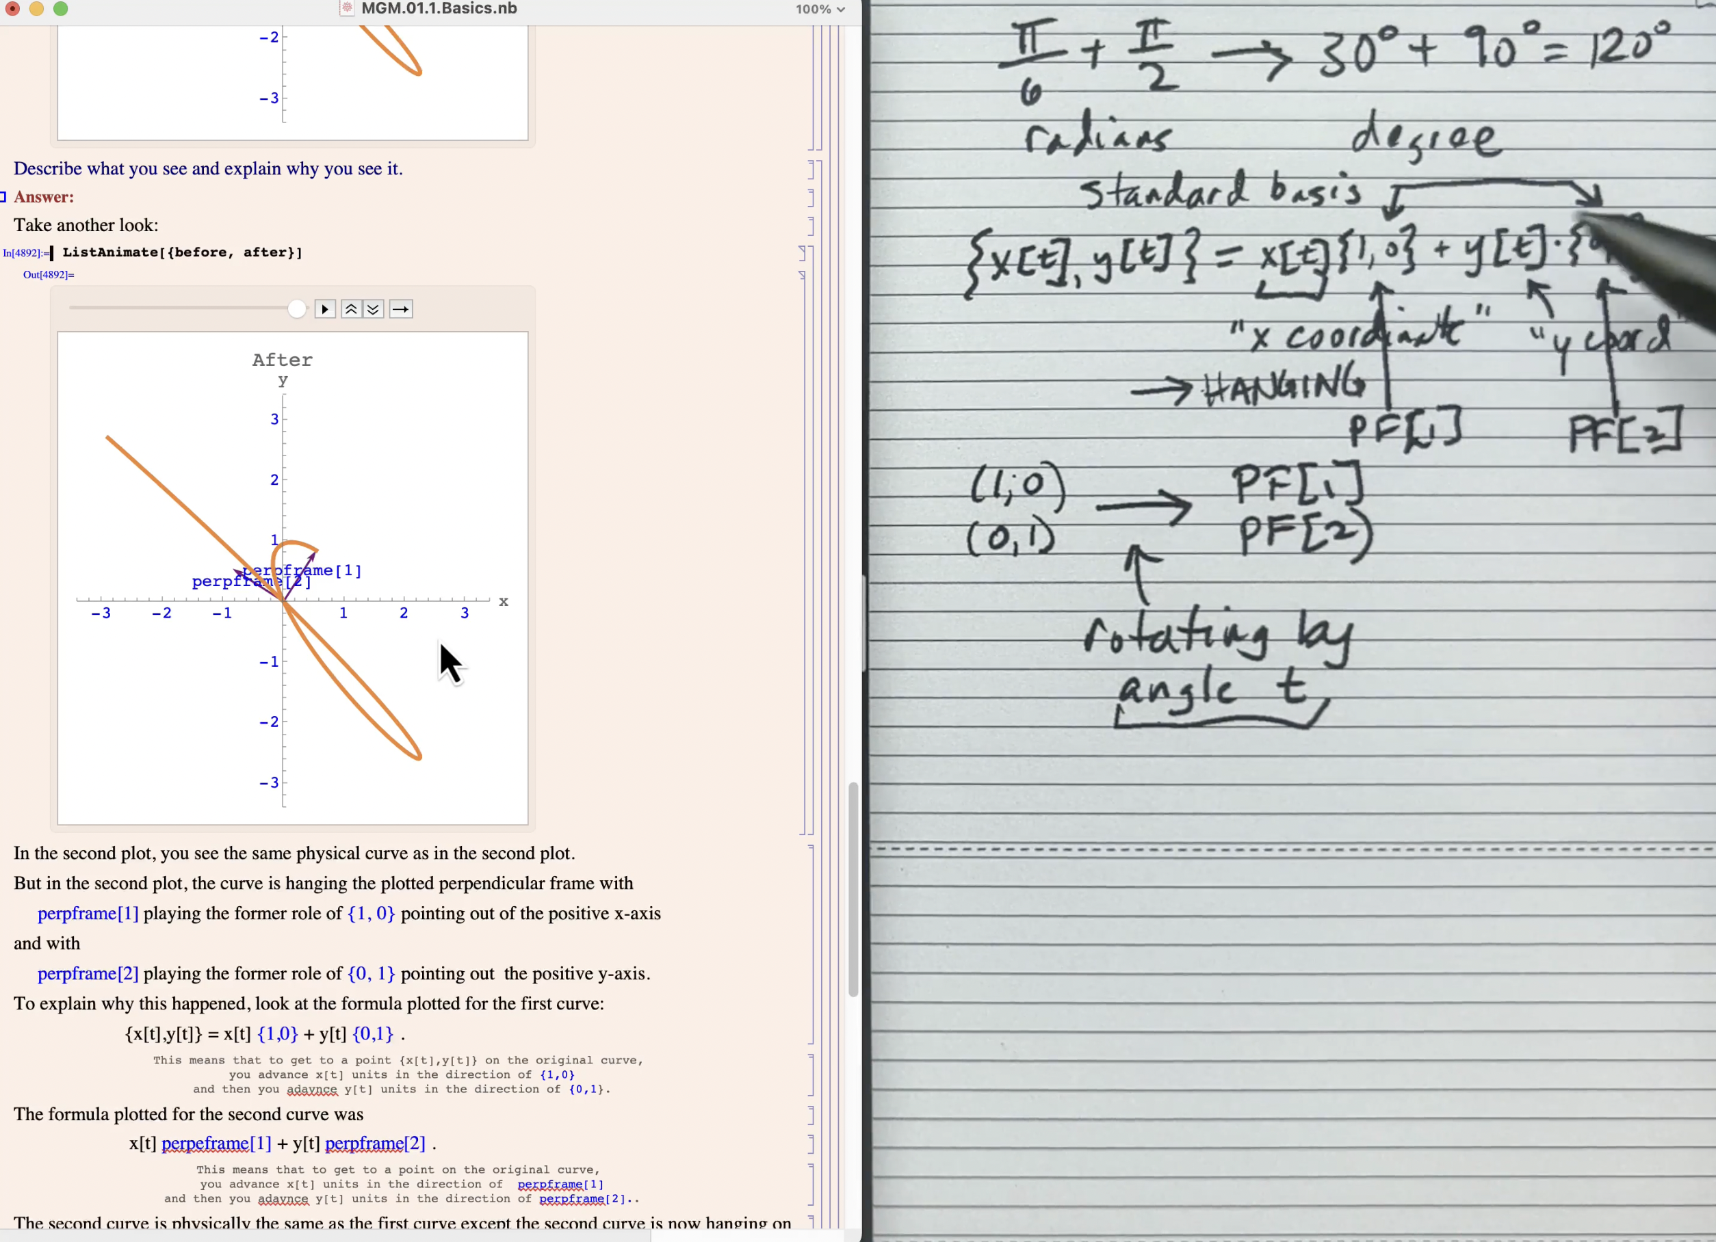Play the ListAnimate animation
Image resolution: width=1716 pixels, height=1242 pixels.
[324, 308]
